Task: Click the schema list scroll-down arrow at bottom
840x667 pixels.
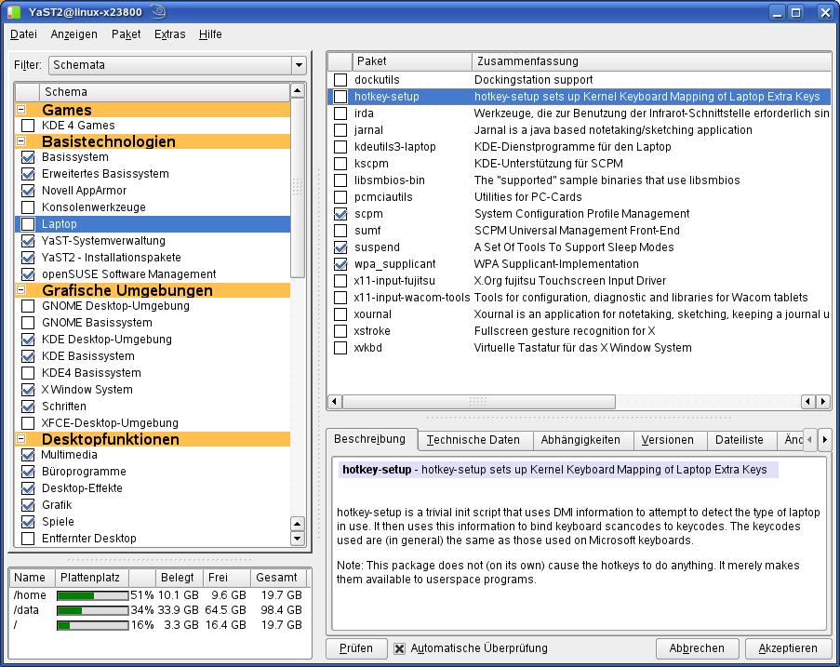Action: [298, 539]
